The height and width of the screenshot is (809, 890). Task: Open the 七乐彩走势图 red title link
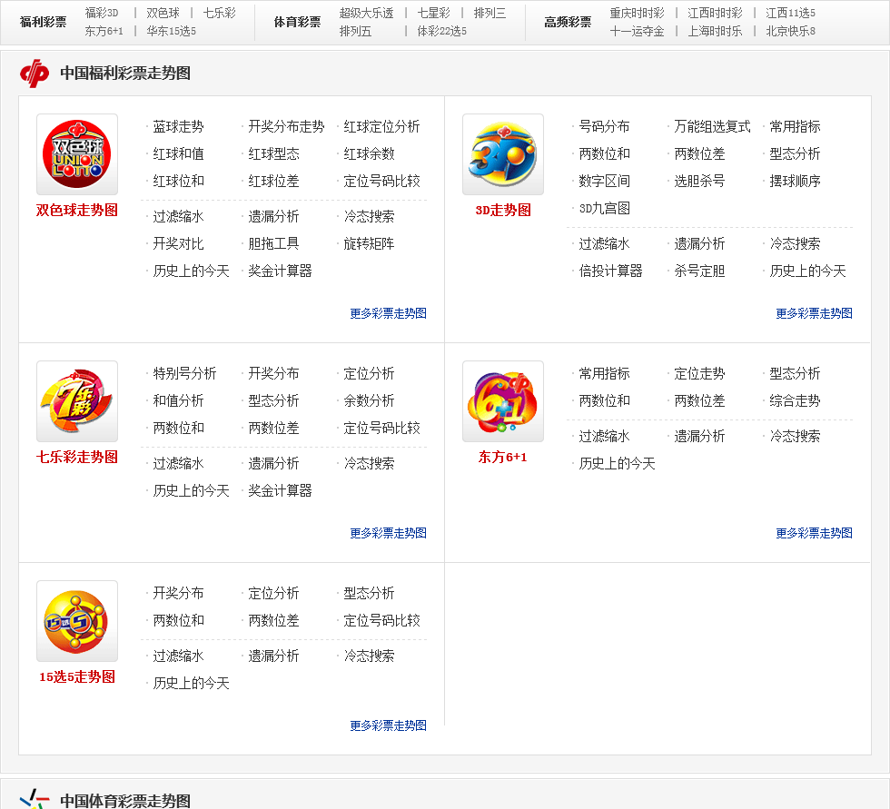pos(77,457)
